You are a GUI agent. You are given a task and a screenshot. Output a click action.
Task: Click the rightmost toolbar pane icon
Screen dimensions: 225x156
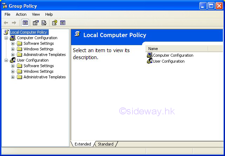point(63,23)
